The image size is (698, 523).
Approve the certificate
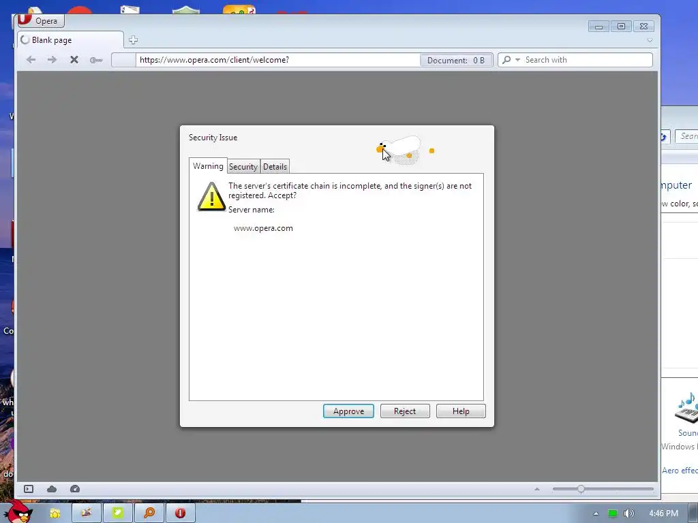coord(348,411)
